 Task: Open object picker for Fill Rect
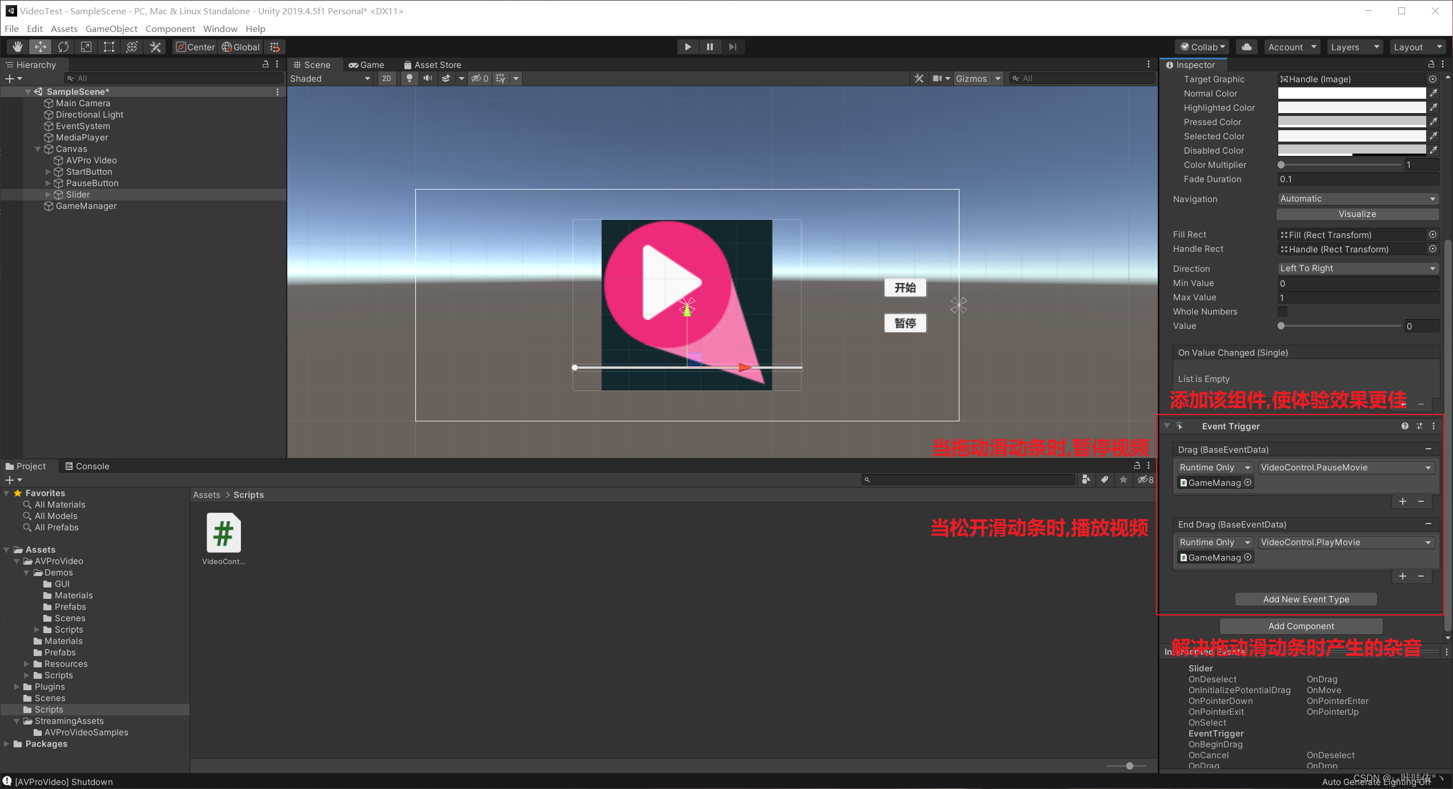click(x=1432, y=235)
